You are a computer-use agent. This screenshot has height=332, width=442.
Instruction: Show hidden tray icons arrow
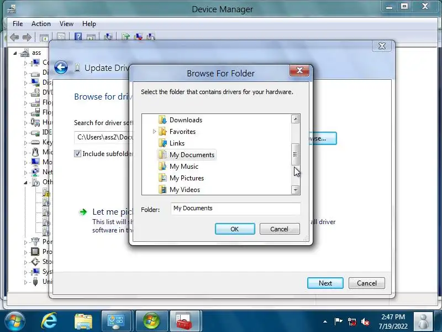(325, 321)
